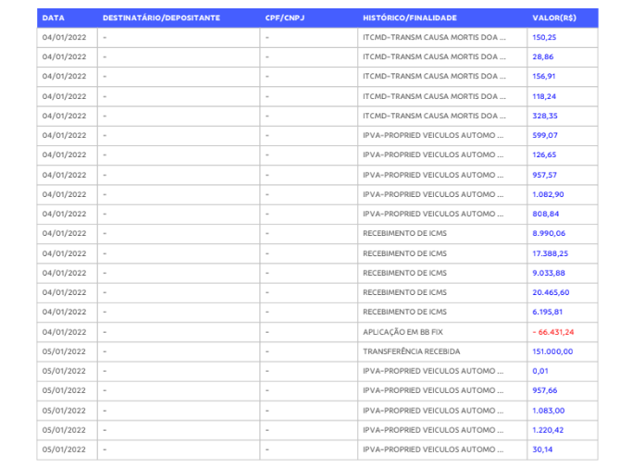This screenshot has width=620, height=468.
Task: Click the 04/01/2022 date in the - 66.431,24 row
Action: pos(64,332)
